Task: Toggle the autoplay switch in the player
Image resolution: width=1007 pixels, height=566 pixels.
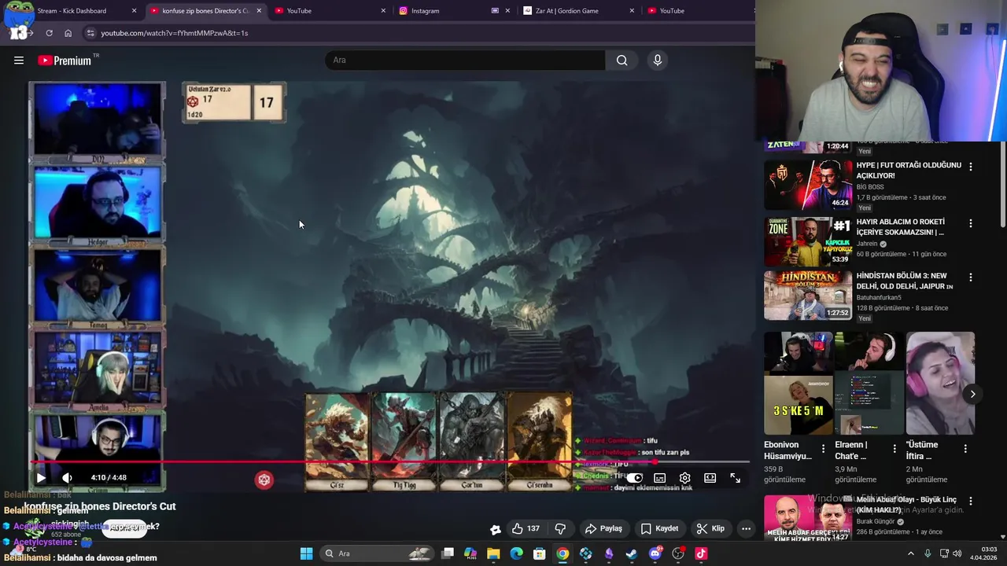Action: 635,478
